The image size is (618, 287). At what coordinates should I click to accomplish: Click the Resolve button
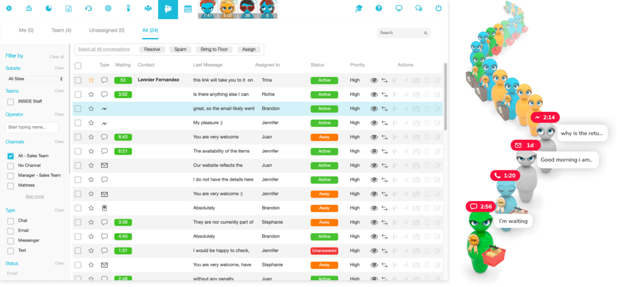coord(152,49)
